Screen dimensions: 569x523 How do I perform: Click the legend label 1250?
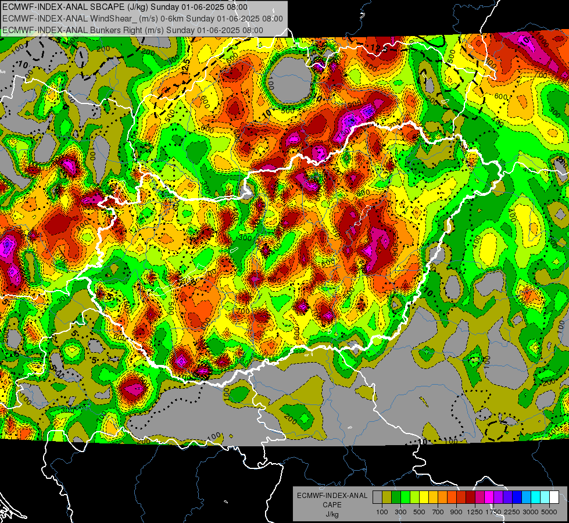475,512
